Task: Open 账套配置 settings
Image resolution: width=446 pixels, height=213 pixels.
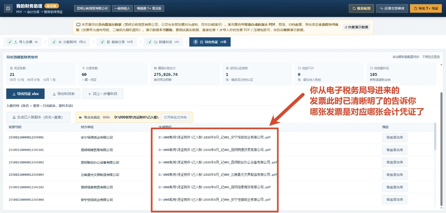Action: coord(361,8)
